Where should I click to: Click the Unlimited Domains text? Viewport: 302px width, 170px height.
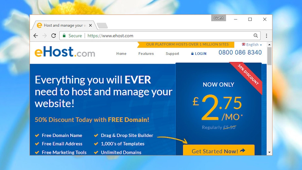[121, 152]
